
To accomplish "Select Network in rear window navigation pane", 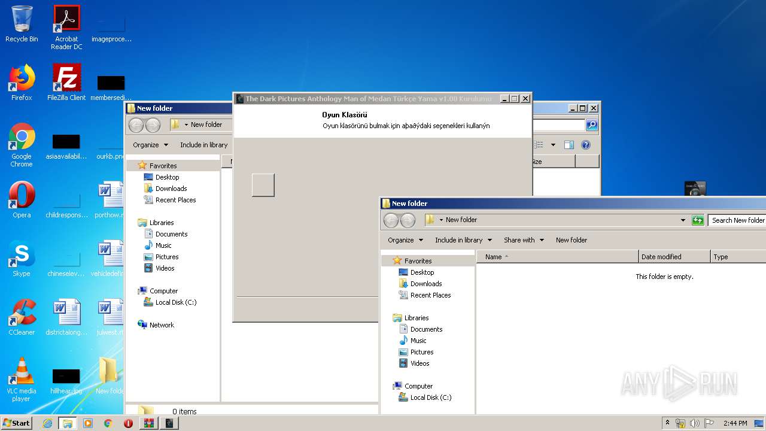I will pyautogui.click(x=162, y=325).
